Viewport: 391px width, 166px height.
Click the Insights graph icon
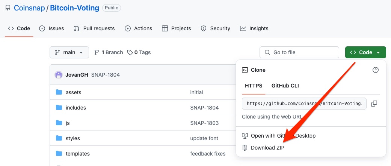243,28
